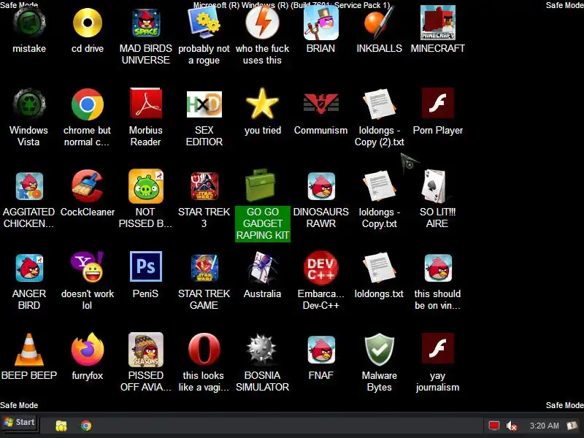Select the orange lightning bolt disc icon
Screen dimensions: 584x438
pyautogui.click(x=262, y=23)
